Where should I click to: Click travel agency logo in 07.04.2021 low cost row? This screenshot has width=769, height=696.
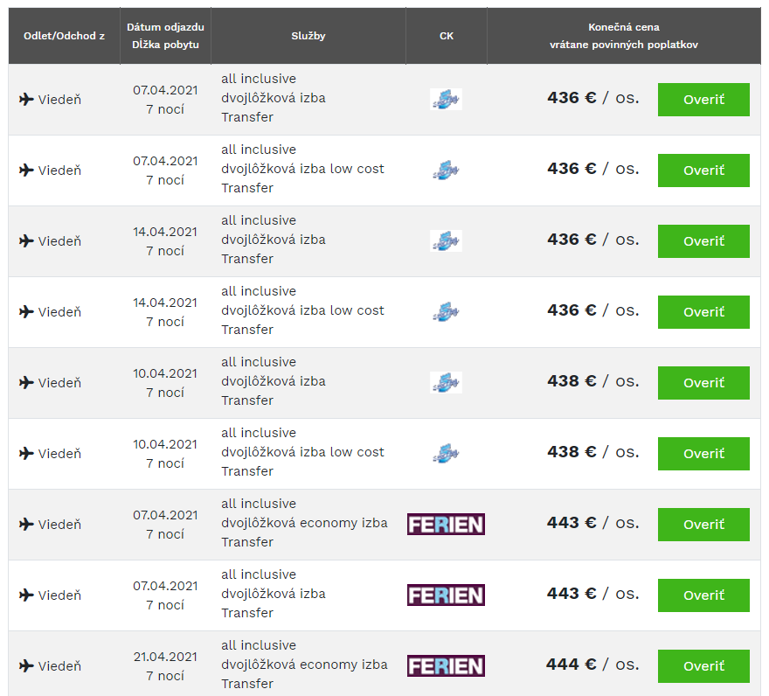click(446, 170)
